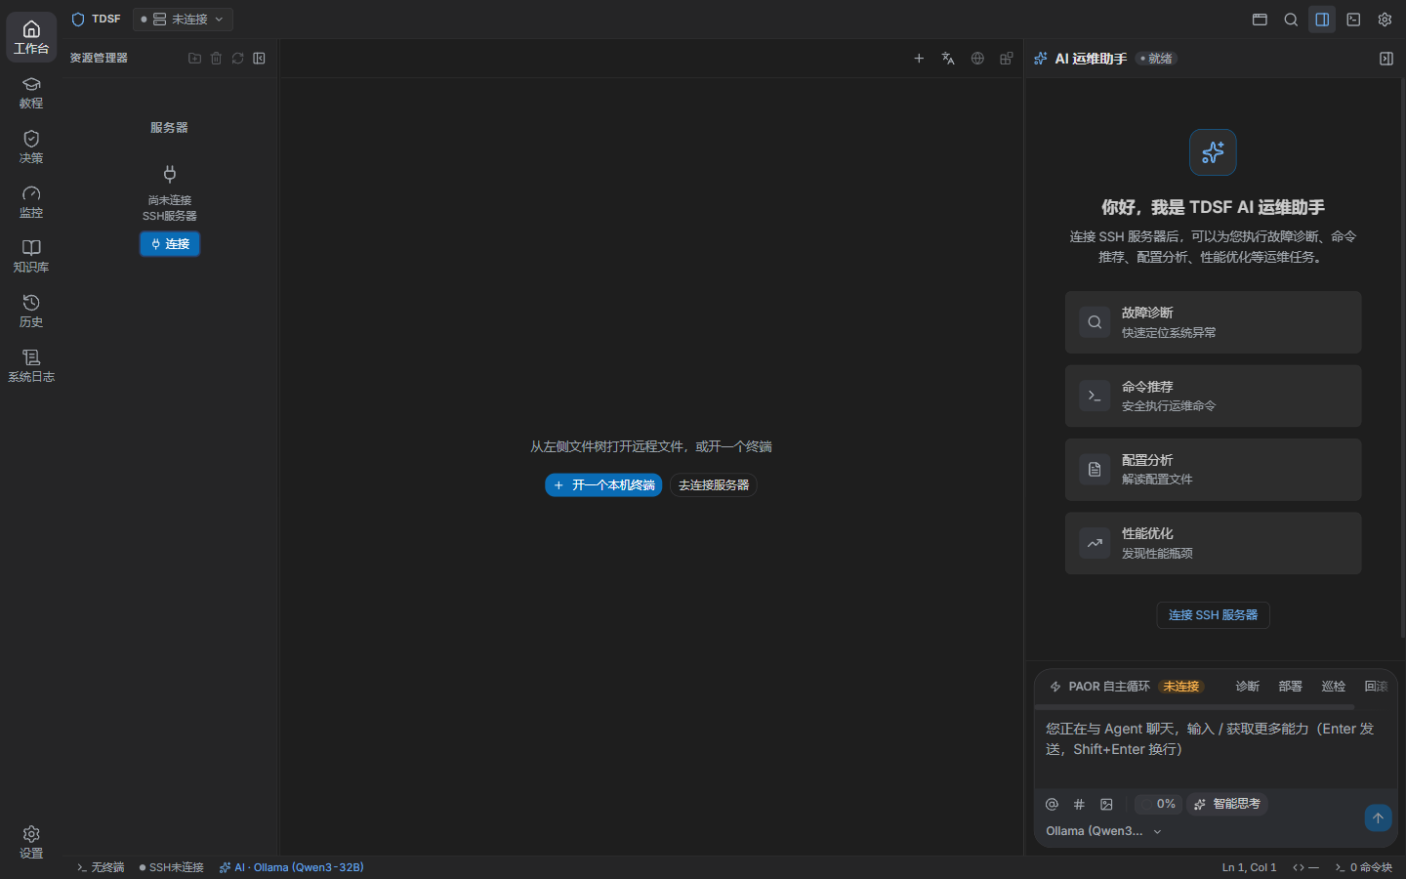Click the new folder icon in 资源管理器
1406x879 pixels.
194,59
